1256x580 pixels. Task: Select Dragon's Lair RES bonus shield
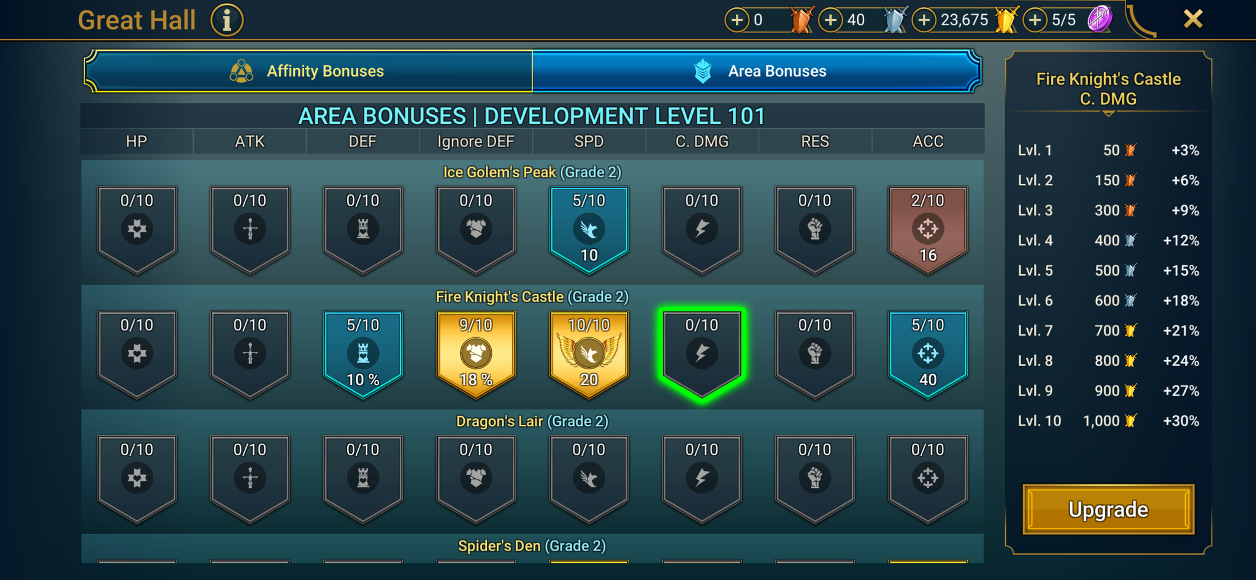coord(815,479)
